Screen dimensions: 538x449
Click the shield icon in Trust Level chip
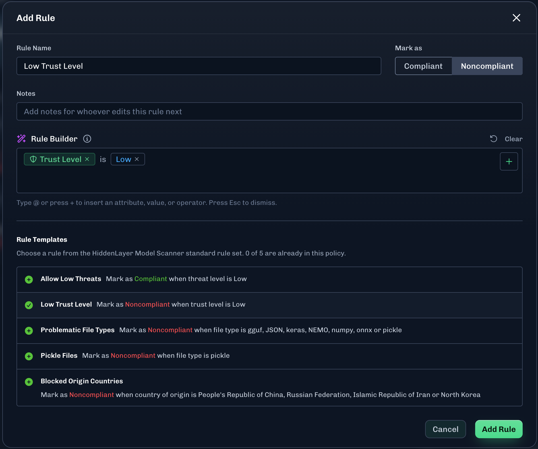(x=33, y=159)
